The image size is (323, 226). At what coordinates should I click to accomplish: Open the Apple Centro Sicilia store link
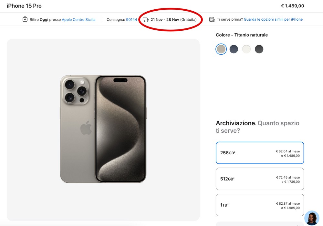78,20
